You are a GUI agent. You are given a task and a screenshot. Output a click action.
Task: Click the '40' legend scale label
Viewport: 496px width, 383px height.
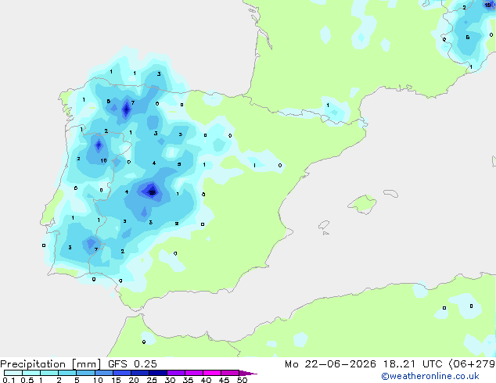206,380
